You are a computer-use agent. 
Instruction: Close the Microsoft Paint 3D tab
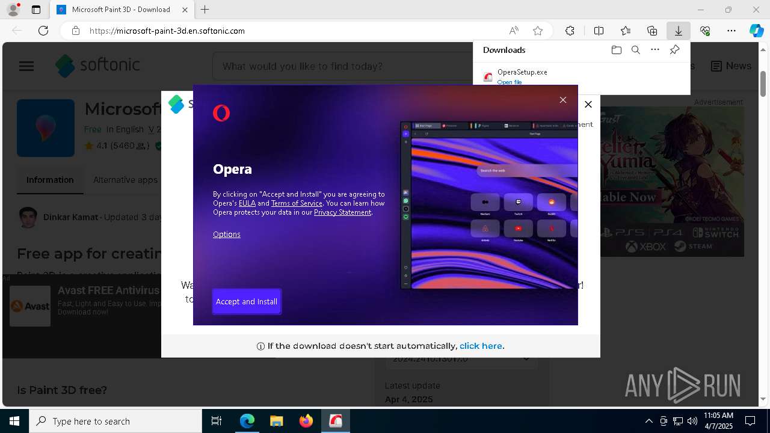click(x=185, y=10)
